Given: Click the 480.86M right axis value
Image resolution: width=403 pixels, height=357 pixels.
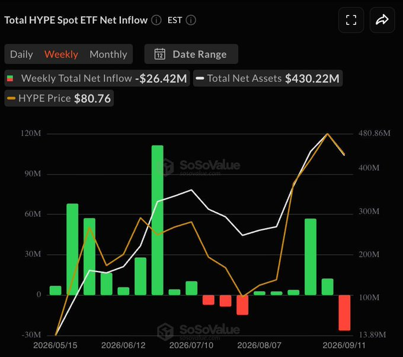Looking at the screenshot, I should 375,133.
